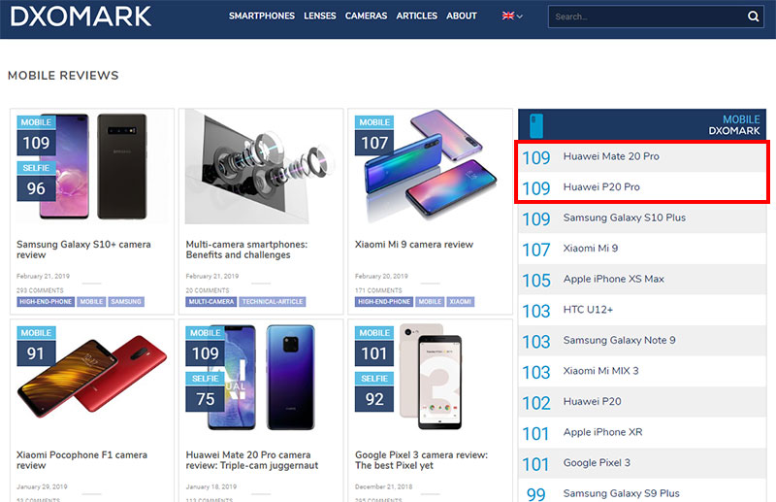Go to the CAMERAS section
The width and height of the screenshot is (776, 502).
coord(366,16)
